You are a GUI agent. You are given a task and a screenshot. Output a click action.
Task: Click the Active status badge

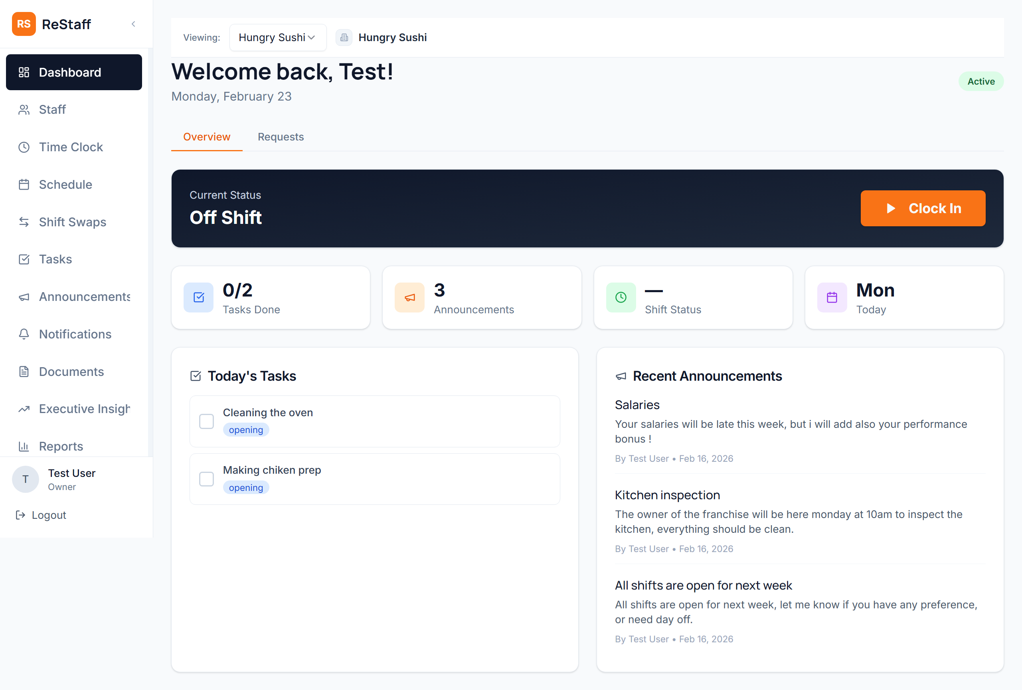[980, 81]
